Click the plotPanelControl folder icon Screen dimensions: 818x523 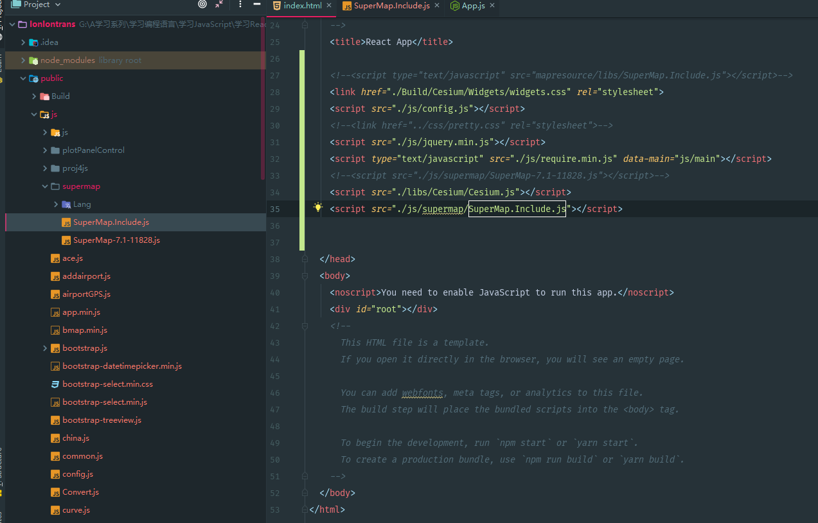55,150
